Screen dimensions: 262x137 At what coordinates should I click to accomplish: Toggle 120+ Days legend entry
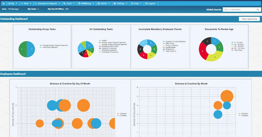pyautogui.click(x=237, y=50)
